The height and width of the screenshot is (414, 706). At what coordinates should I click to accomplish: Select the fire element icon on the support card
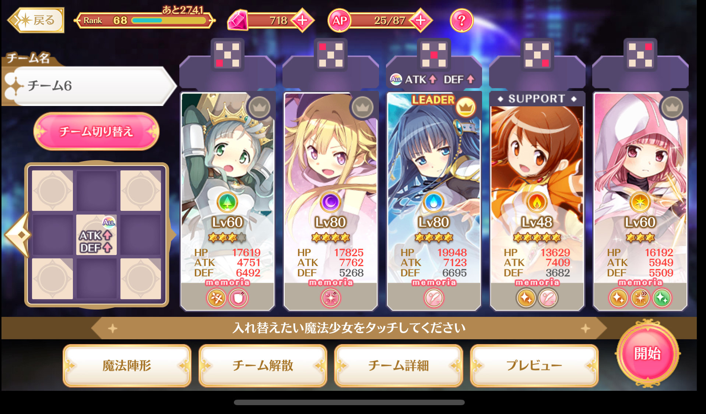[537, 202]
